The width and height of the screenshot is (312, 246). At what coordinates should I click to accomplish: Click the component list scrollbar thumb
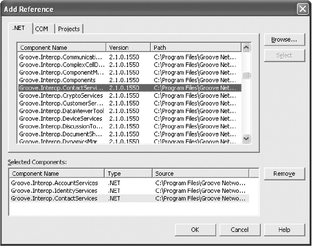246,76
